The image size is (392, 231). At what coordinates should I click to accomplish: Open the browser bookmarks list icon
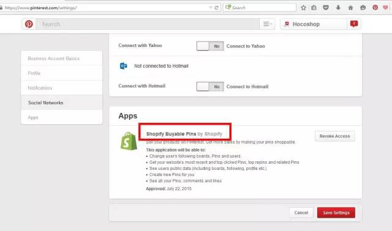(x=314, y=8)
